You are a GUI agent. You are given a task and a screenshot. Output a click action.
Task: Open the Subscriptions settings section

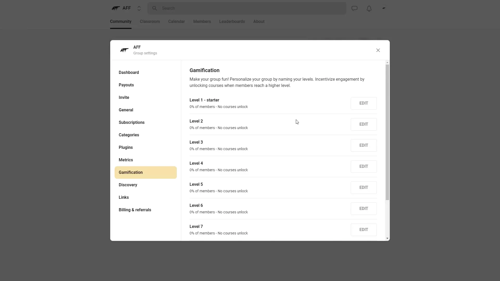tap(146, 123)
